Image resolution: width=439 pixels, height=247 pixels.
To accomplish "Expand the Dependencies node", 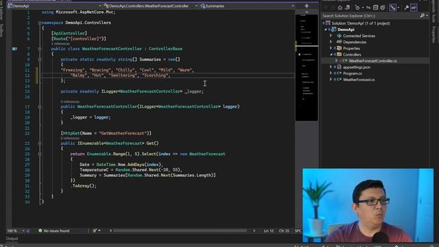I will [x=331, y=42].
